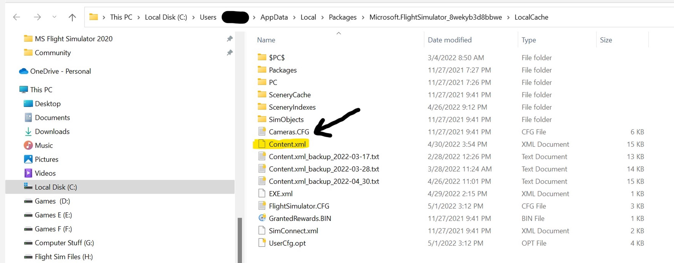Select the GrantedRewards.BIN file icon

262,218
